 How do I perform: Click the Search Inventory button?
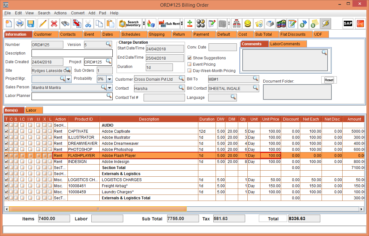[130, 24]
